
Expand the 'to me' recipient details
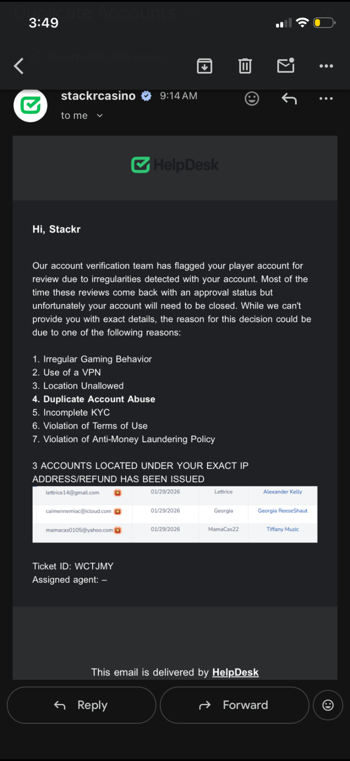(x=100, y=116)
